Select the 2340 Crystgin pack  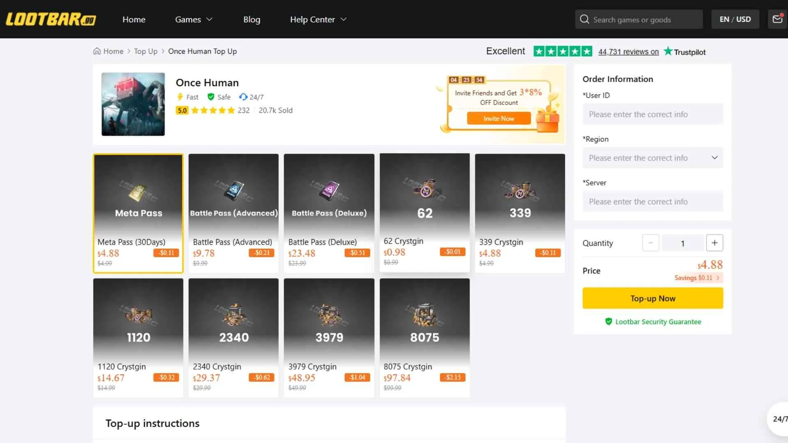(x=234, y=338)
